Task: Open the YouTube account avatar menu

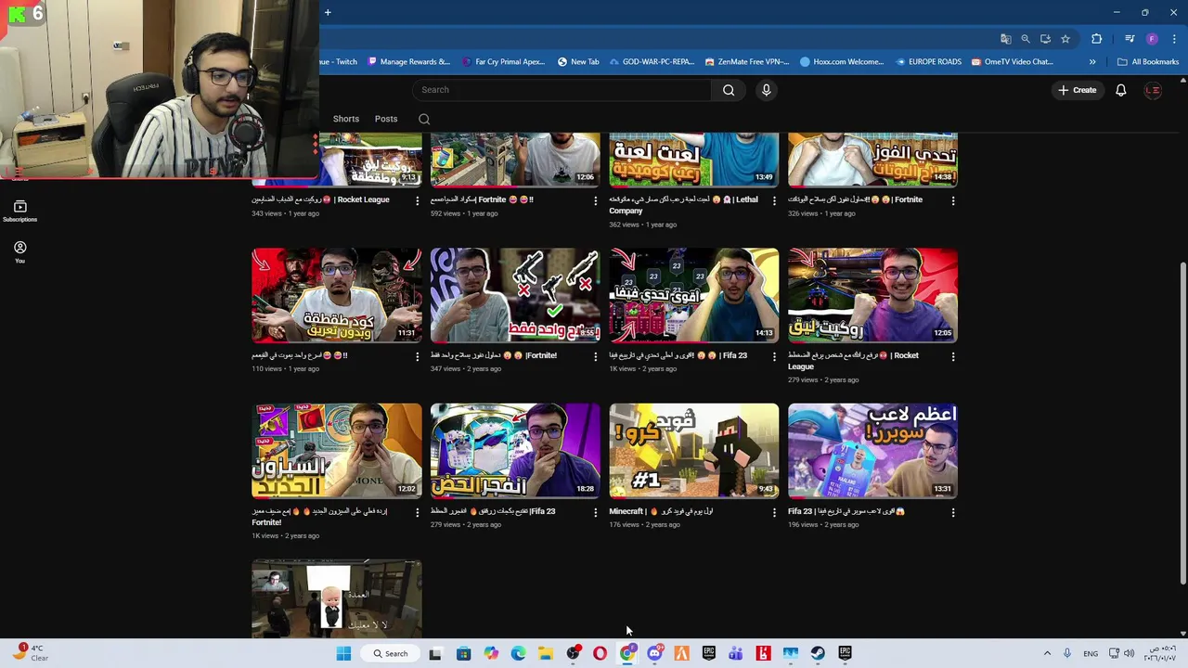Action: (1153, 90)
